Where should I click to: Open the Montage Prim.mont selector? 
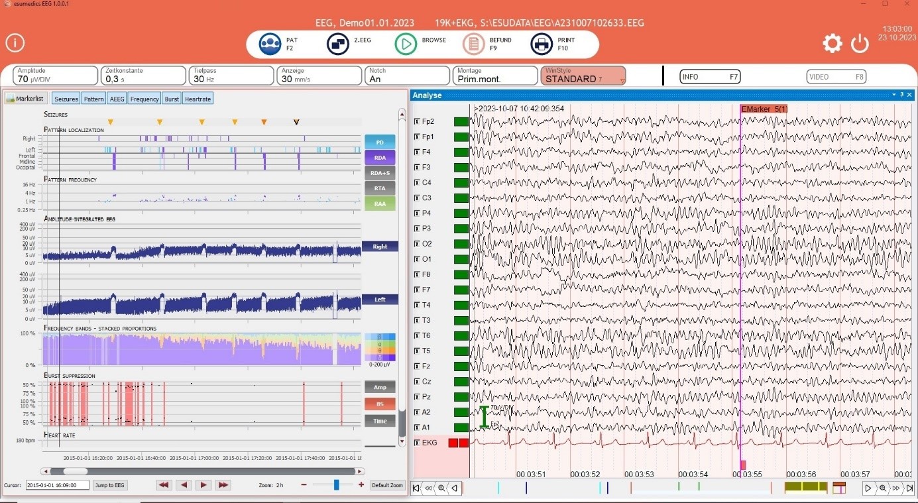point(494,76)
